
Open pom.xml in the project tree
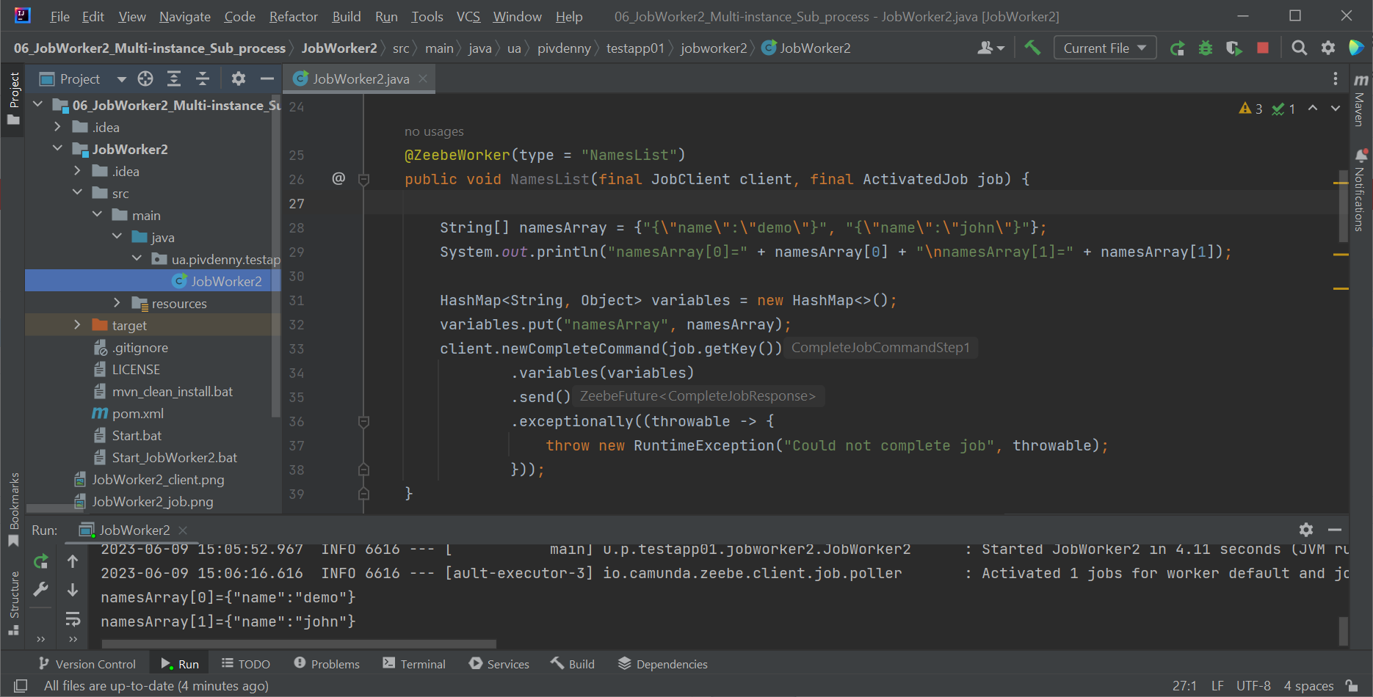click(x=137, y=414)
